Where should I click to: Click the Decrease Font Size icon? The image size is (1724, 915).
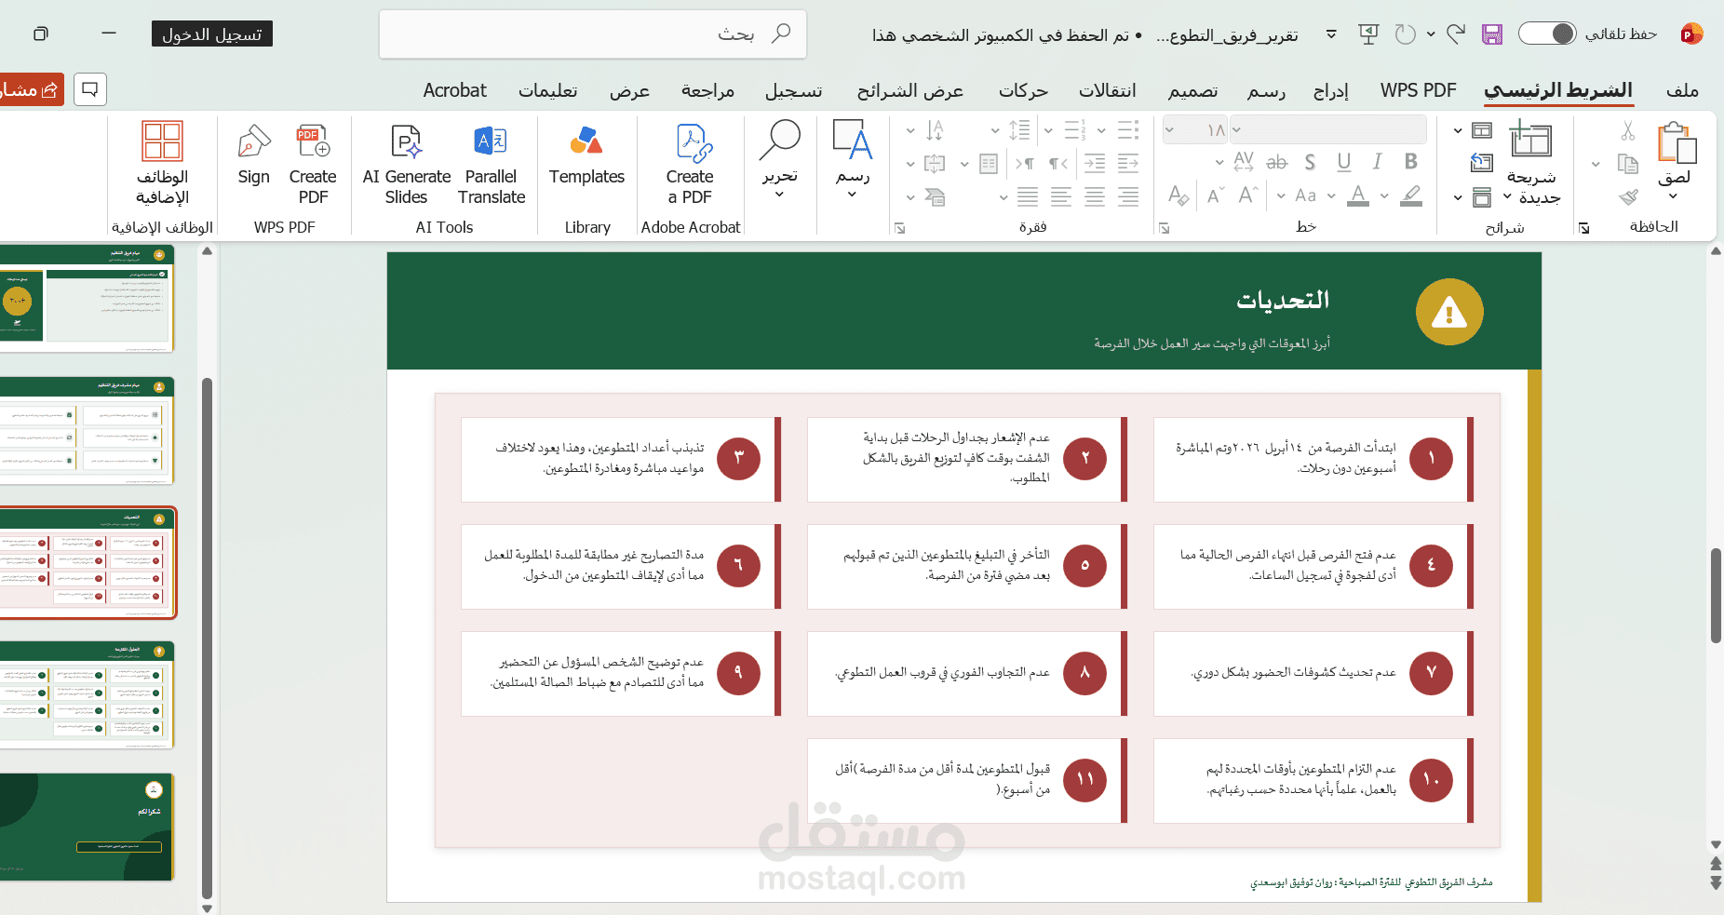click(1215, 195)
